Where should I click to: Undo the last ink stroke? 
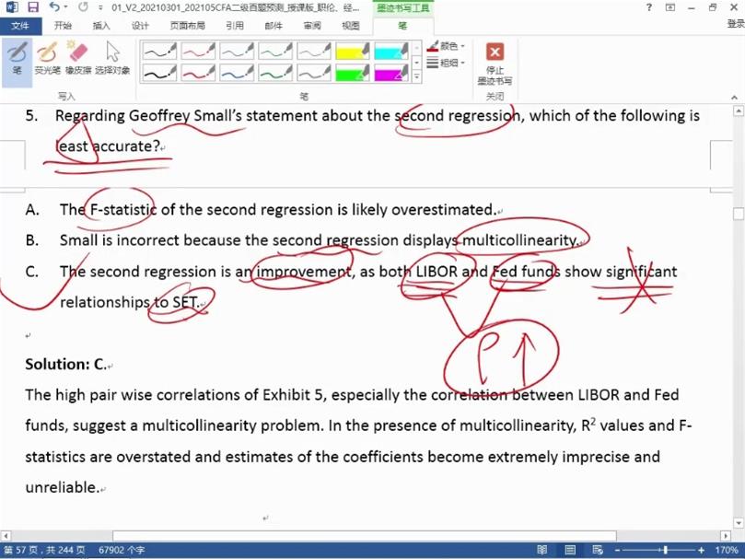54,7
